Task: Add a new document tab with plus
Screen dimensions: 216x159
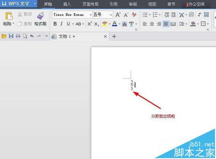Action: [x=114, y=37]
